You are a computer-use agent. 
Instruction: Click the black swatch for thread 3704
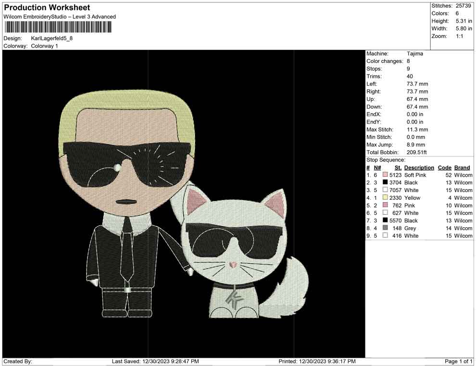click(x=385, y=182)
